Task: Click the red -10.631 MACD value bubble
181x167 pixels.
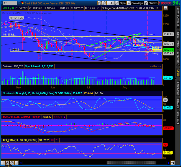Action: click(x=168, y=128)
